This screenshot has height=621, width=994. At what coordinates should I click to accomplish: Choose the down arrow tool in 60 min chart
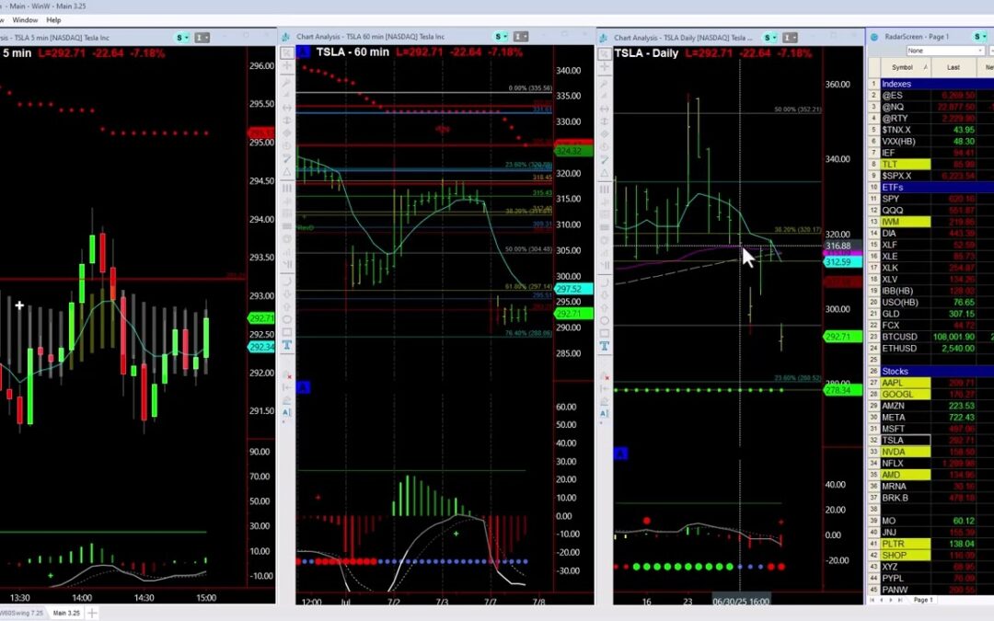coord(286,294)
